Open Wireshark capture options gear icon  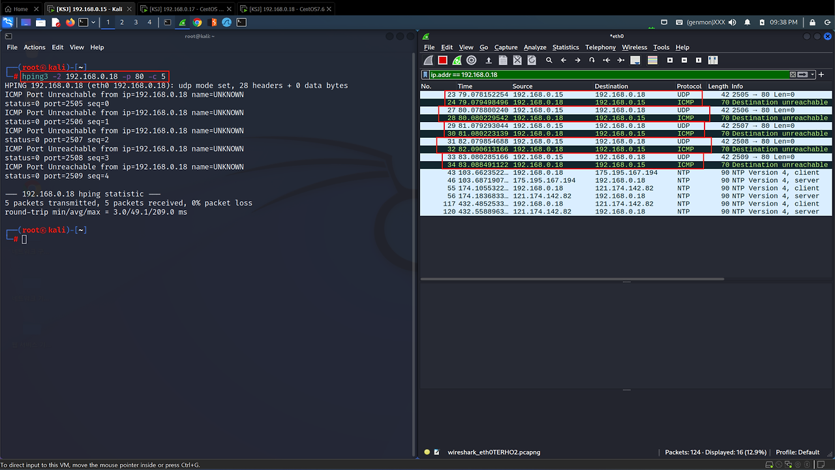click(x=471, y=60)
